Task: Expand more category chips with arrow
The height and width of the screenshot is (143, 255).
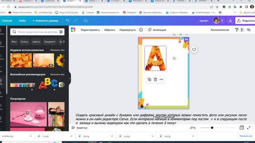Action: [x=64, y=42]
